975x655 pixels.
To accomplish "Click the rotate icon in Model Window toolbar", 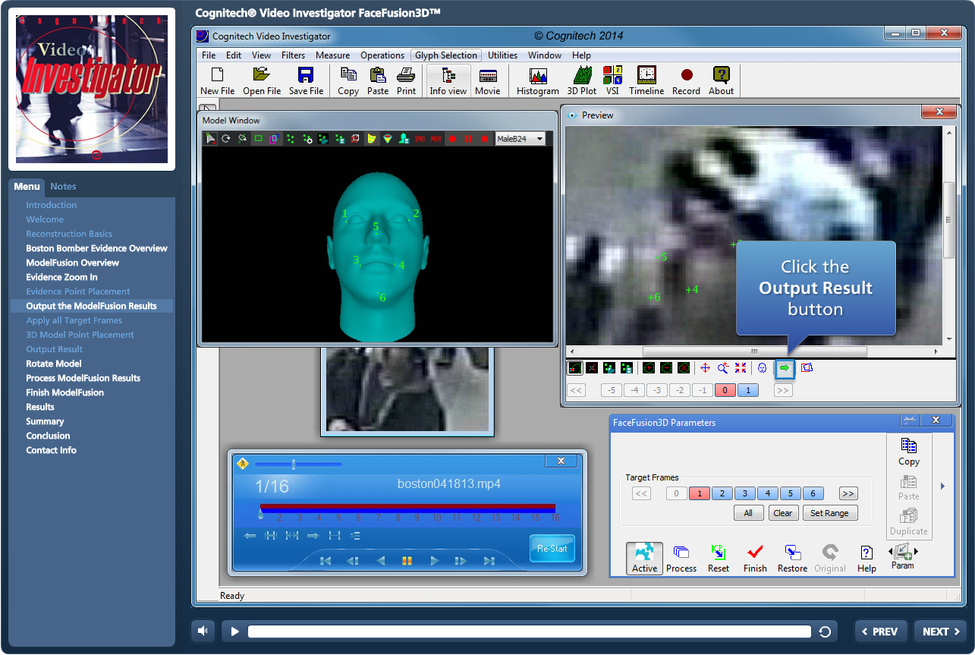I will [x=225, y=139].
